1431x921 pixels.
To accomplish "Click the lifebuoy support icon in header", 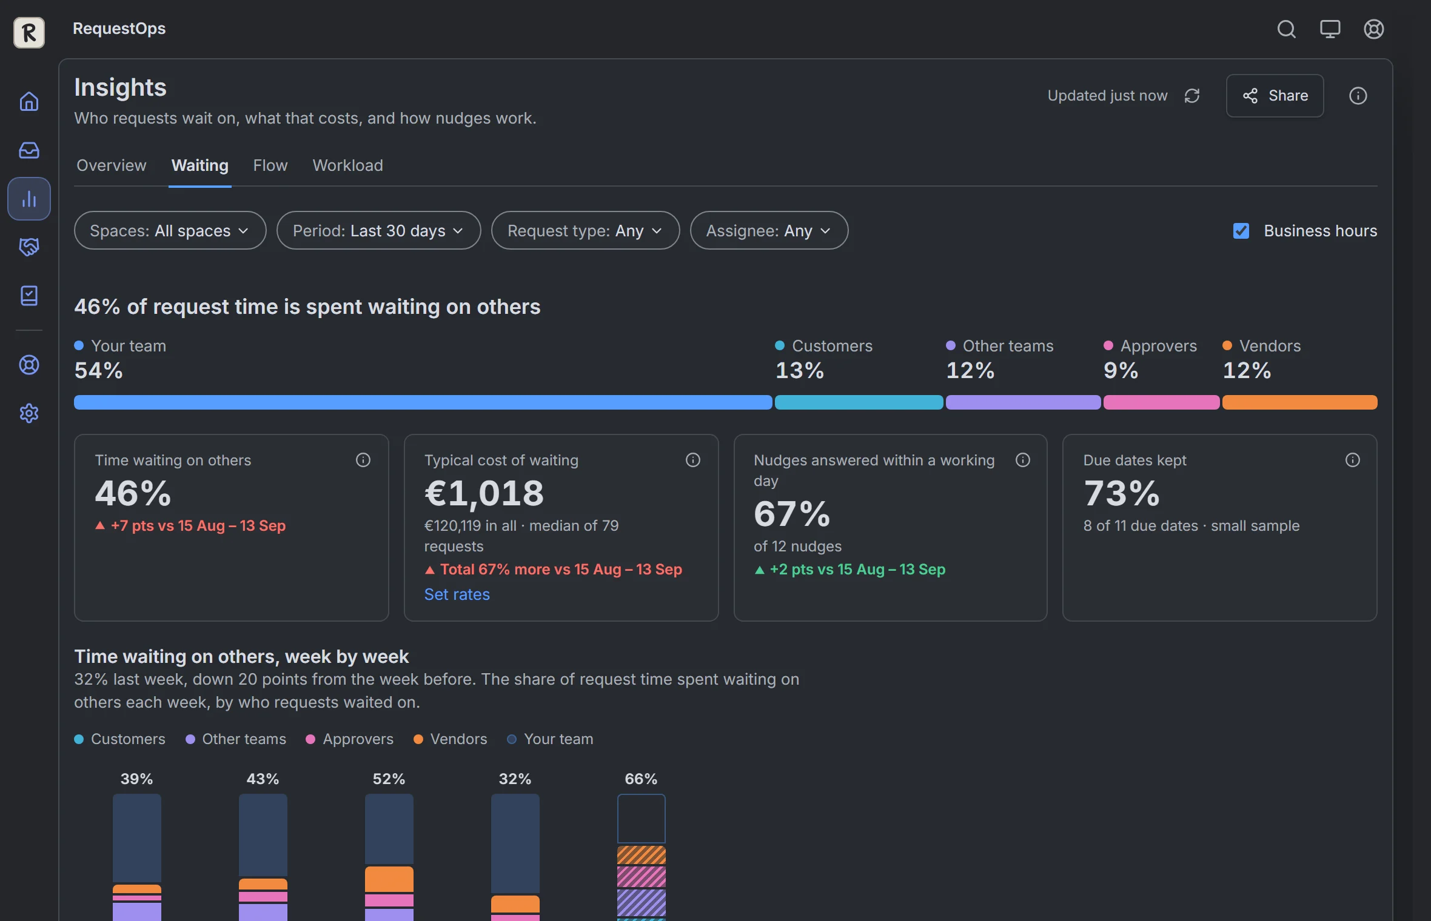I will click(x=1373, y=29).
